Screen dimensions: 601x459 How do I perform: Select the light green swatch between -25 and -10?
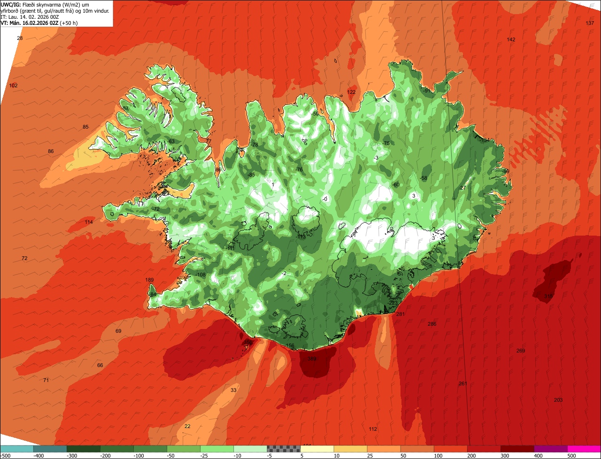(x=217, y=449)
